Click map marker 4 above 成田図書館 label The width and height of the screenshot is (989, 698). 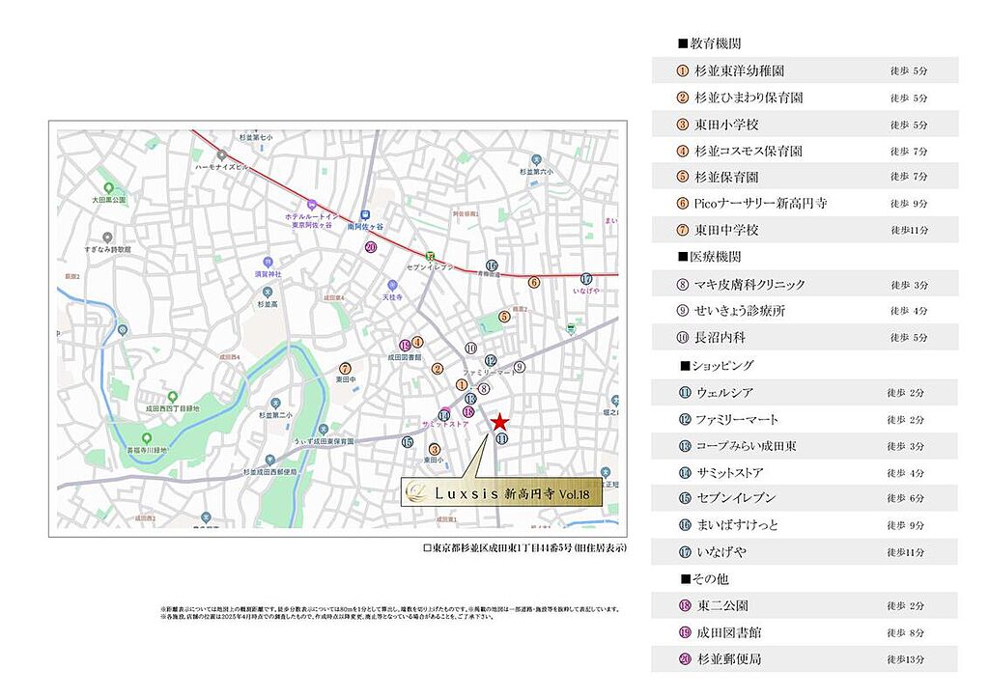pos(417,343)
